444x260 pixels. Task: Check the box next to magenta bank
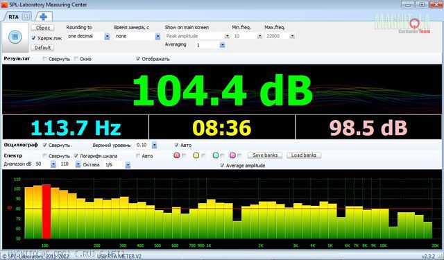coord(239,155)
